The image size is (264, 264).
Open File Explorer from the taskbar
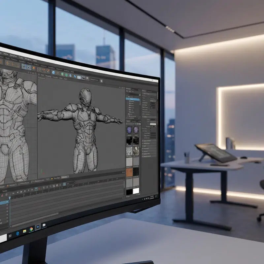coord(24,231)
